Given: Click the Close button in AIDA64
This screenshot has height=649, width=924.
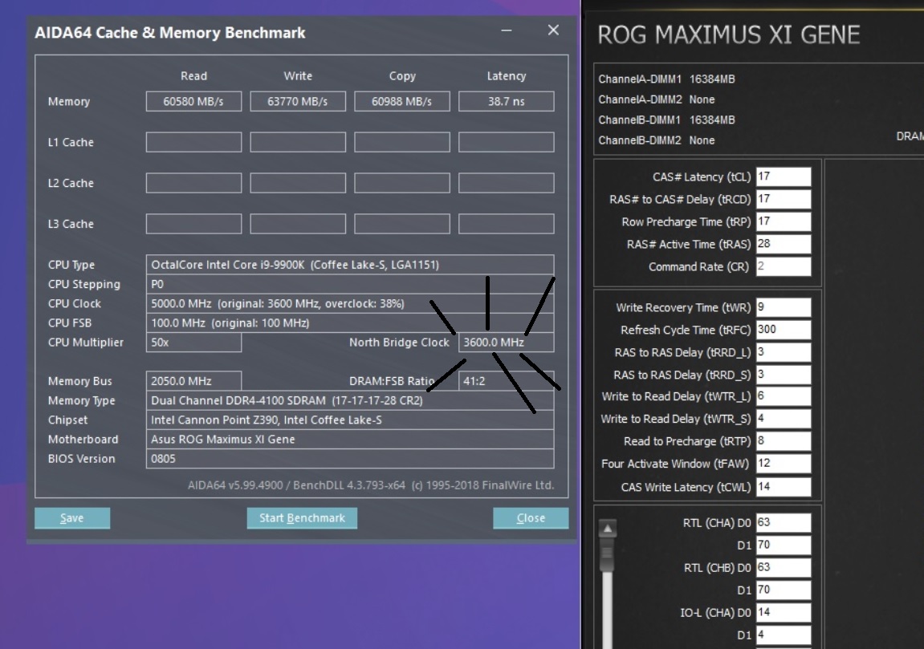Looking at the screenshot, I should click(x=531, y=517).
